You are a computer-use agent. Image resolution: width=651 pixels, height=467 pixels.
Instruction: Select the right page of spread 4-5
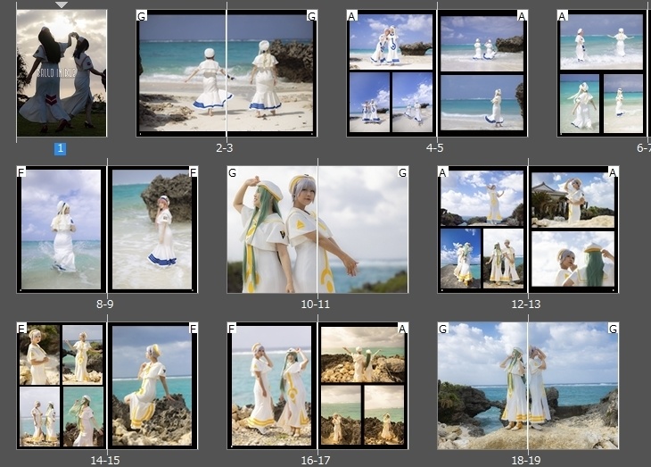point(482,73)
